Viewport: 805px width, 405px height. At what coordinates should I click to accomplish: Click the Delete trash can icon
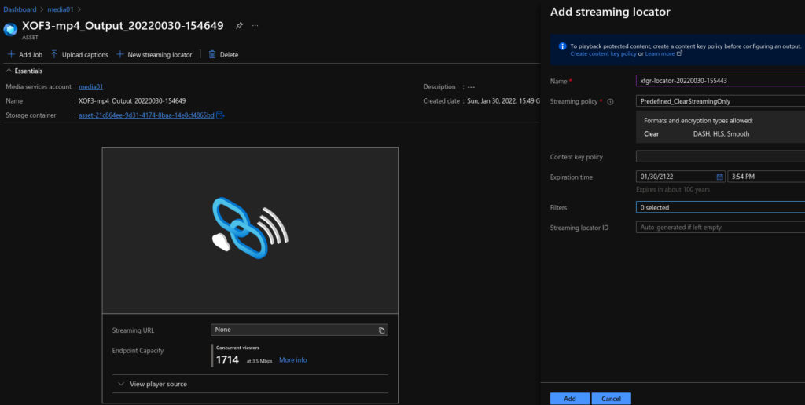[212, 54]
